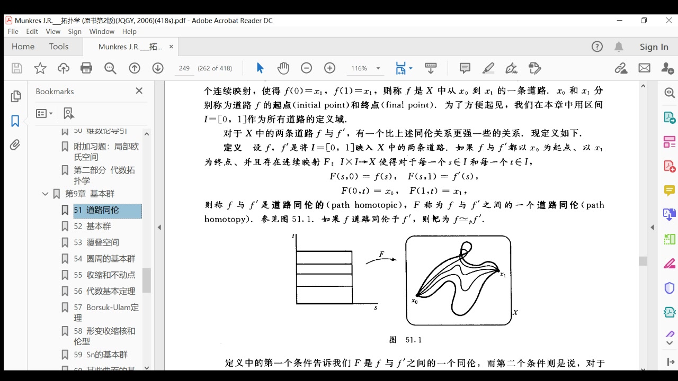Open the Help menu
This screenshot has width=678, height=381.
click(x=129, y=31)
